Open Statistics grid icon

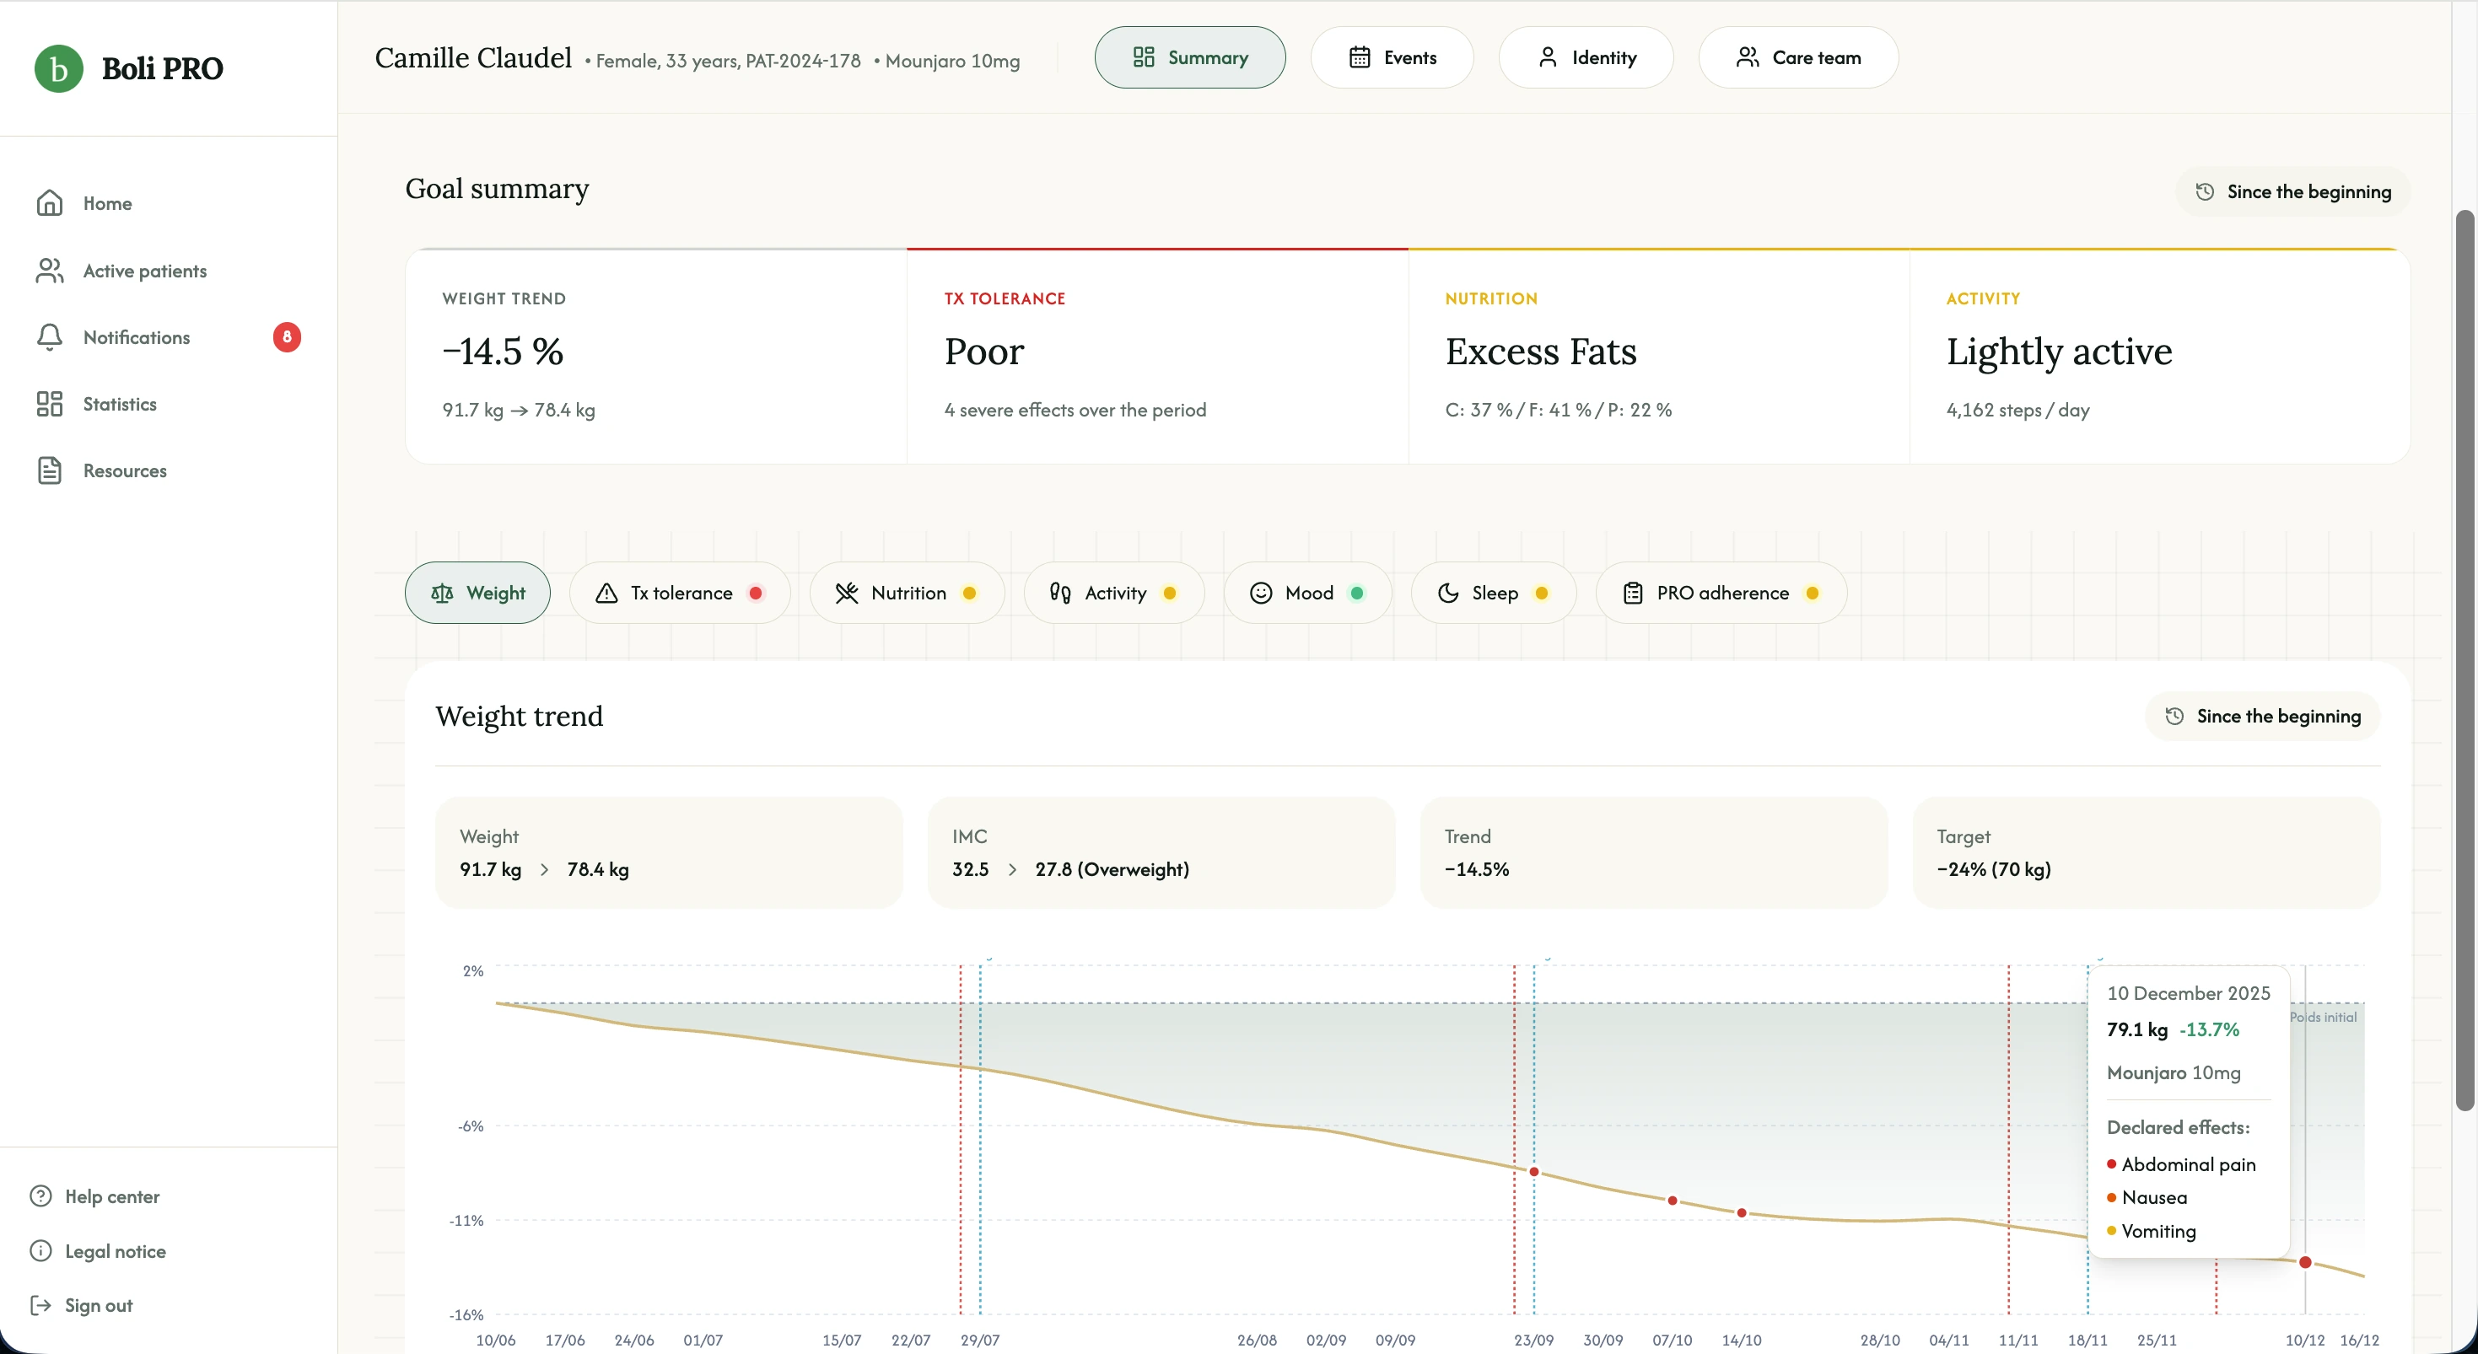click(x=49, y=404)
